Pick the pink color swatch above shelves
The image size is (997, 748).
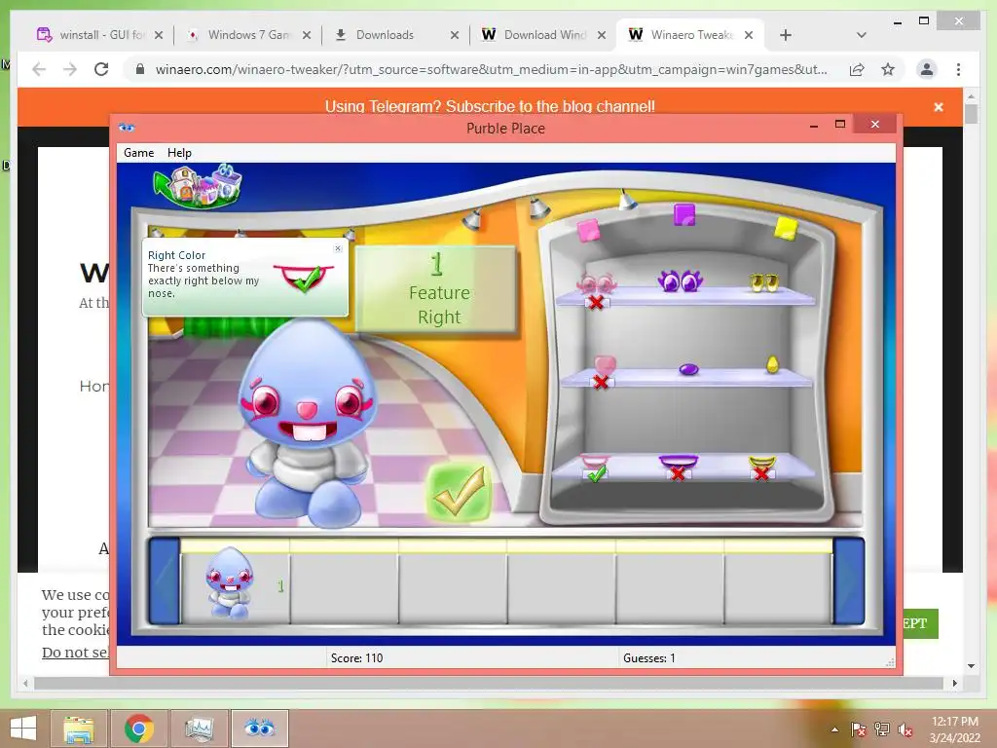point(588,230)
